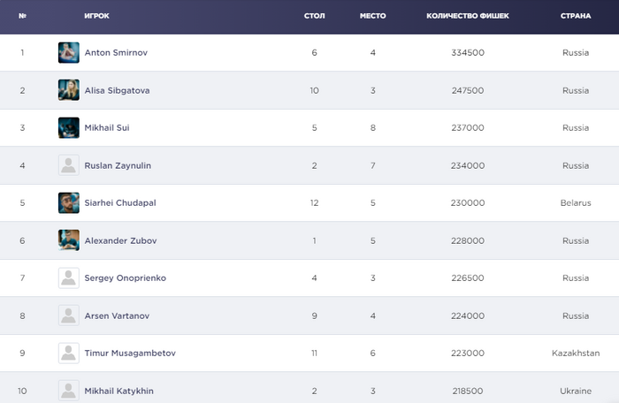Click Timur Musagambetov's placeholder avatar icon
This screenshot has height=403, width=619.
coord(69,353)
